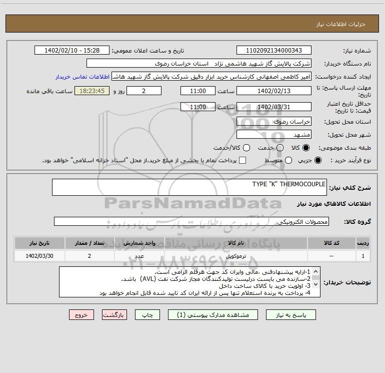Click the countdown timer 18:23:45

click(x=92, y=91)
